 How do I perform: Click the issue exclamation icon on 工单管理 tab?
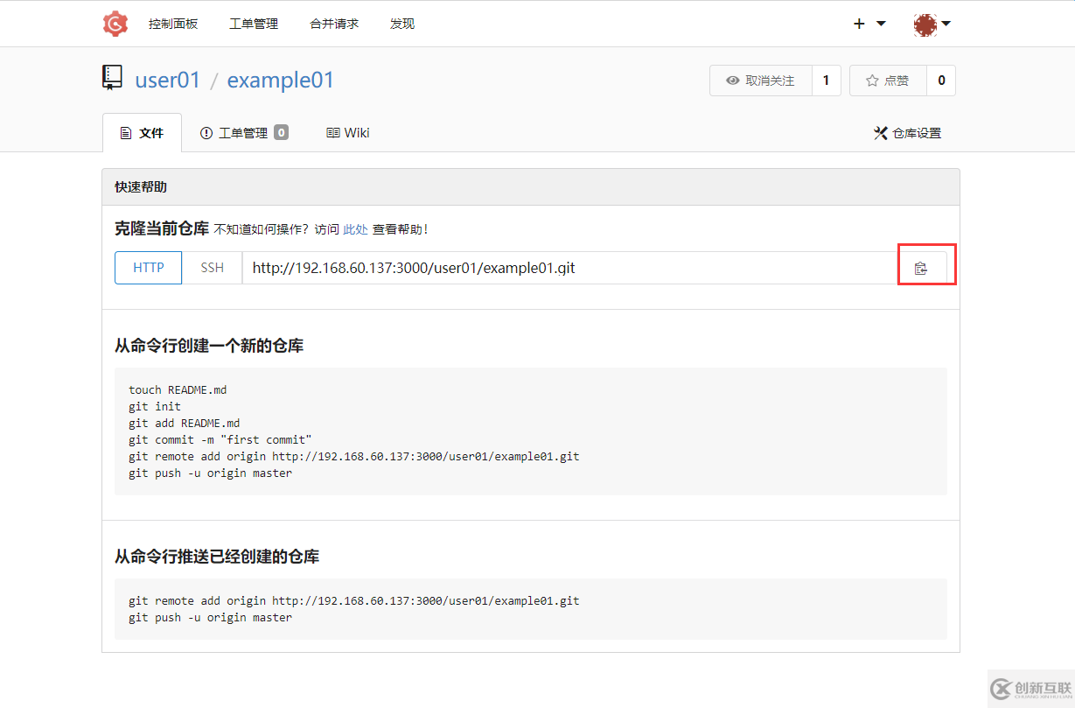pos(206,132)
